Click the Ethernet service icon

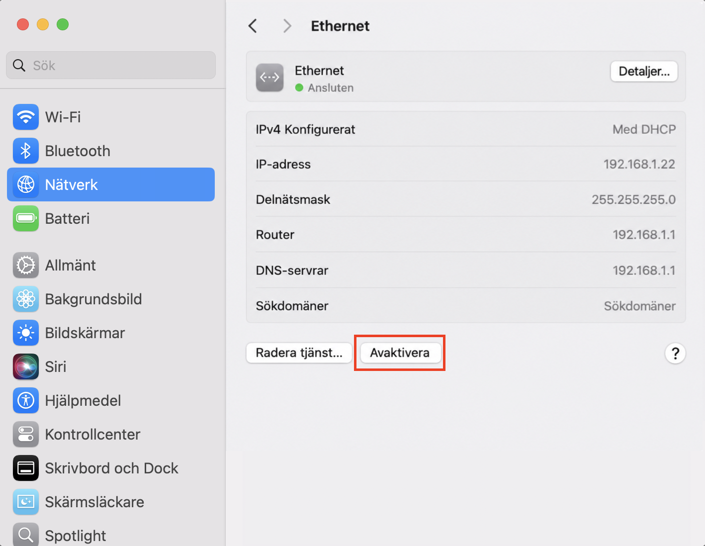(x=270, y=78)
